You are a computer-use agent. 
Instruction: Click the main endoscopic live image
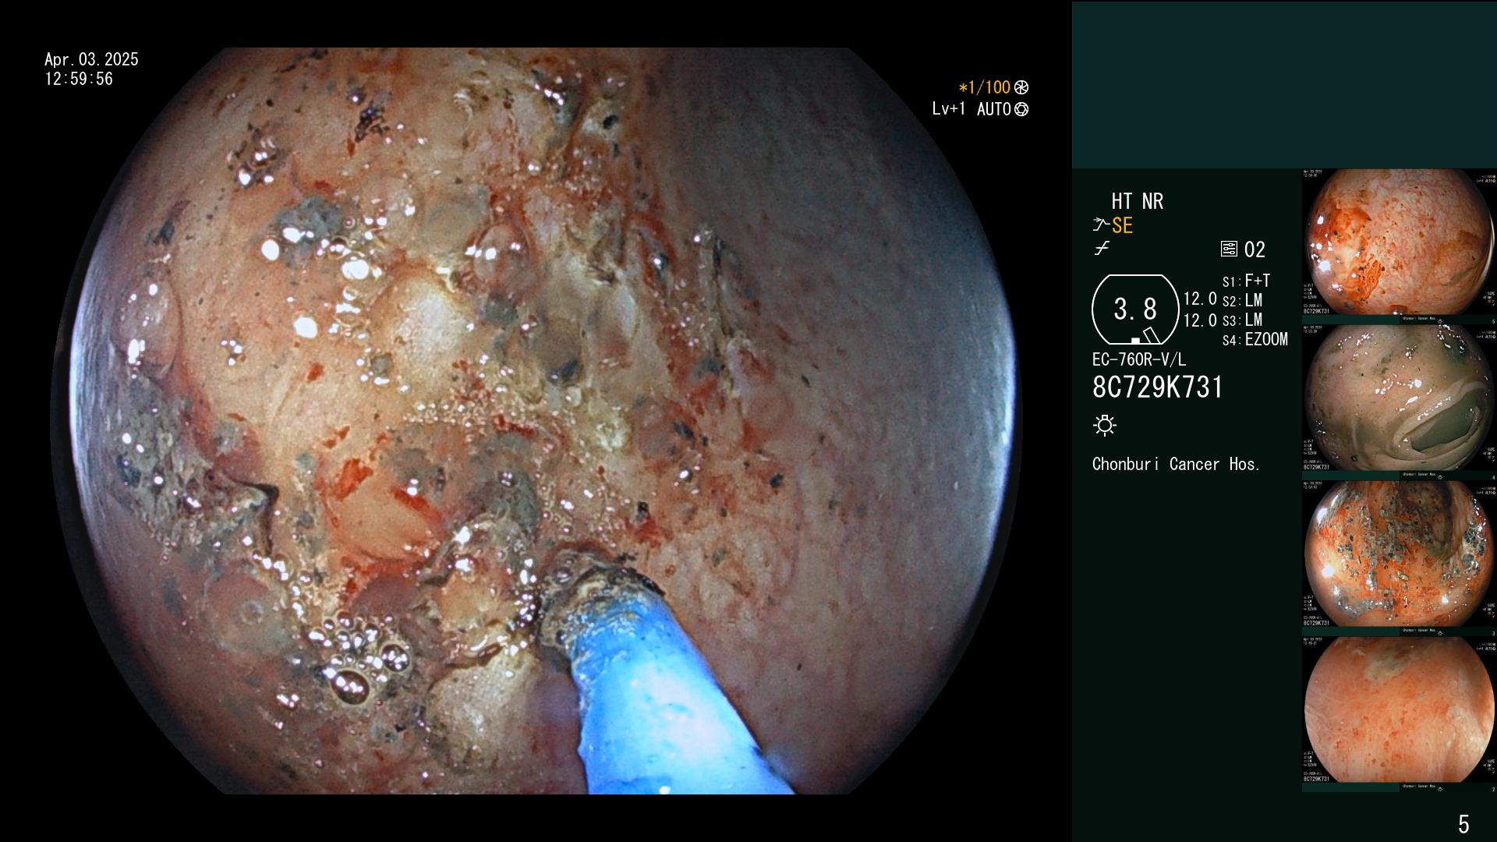(536, 421)
